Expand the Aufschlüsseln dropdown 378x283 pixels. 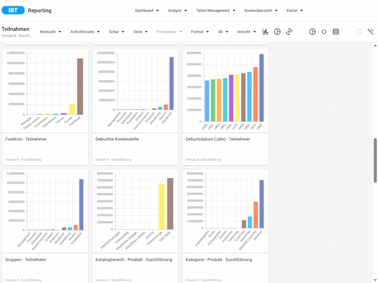85,31
